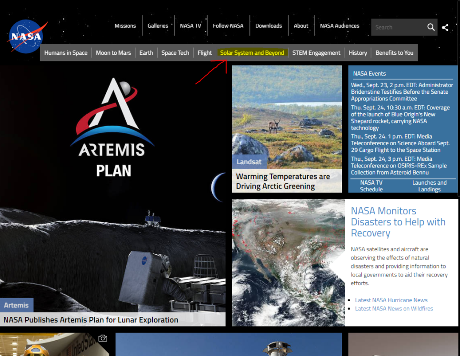Select the Earth topic
Viewport: 460px width, 356px height.
click(x=146, y=53)
